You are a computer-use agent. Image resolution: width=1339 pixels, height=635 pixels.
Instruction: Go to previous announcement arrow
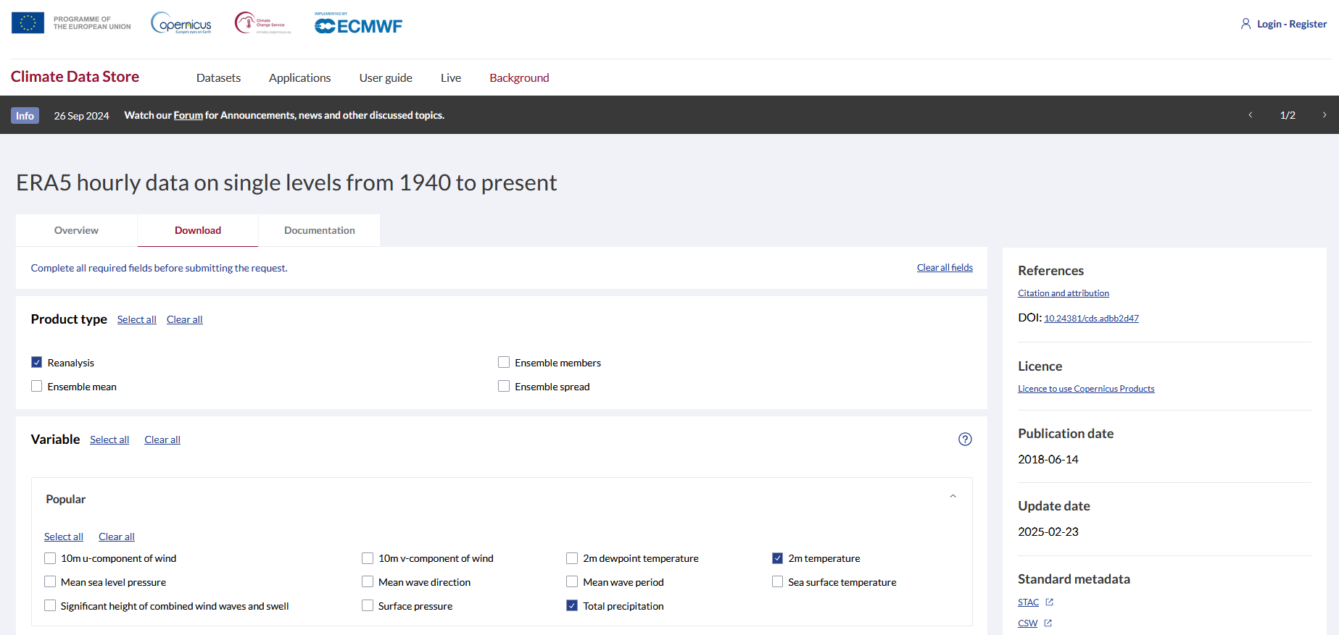pyautogui.click(x=1251, y=115)
